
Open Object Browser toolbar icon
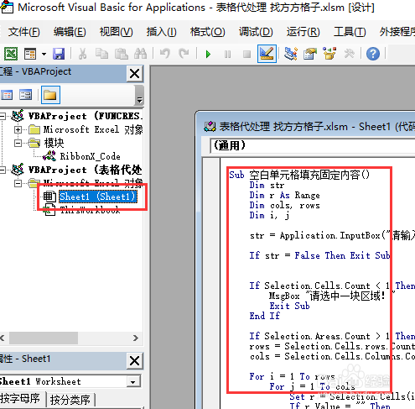pyautogui.click(x=329, y=54)
